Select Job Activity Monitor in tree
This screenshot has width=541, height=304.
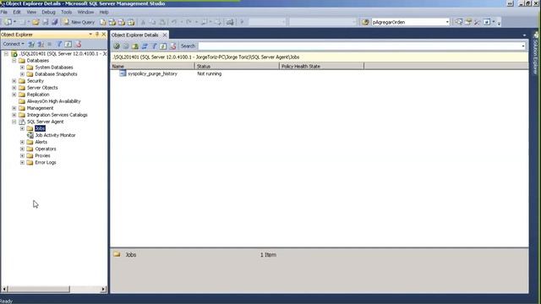(x=55, y=135)
